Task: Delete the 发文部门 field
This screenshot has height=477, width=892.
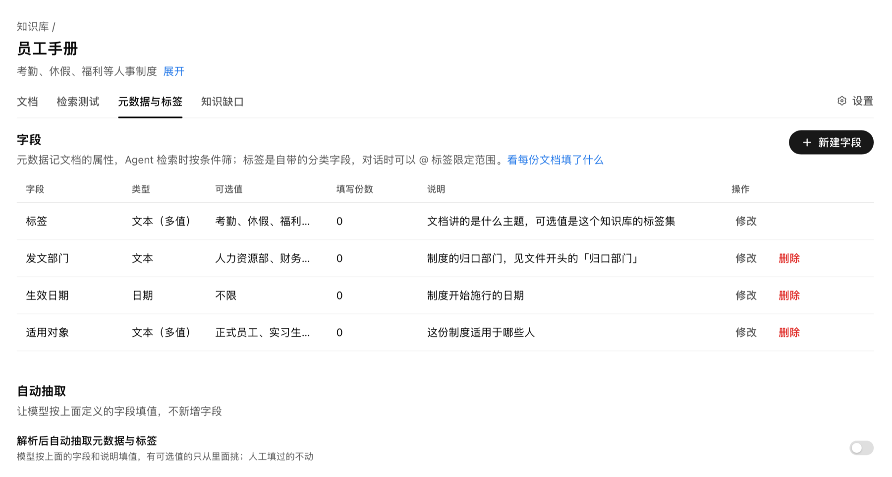Action: tap(789, 258)
